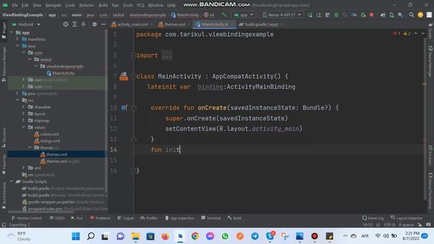Click the Select Opened File target icon
This screenshot has width=434, height=244.
coord(66,24)
